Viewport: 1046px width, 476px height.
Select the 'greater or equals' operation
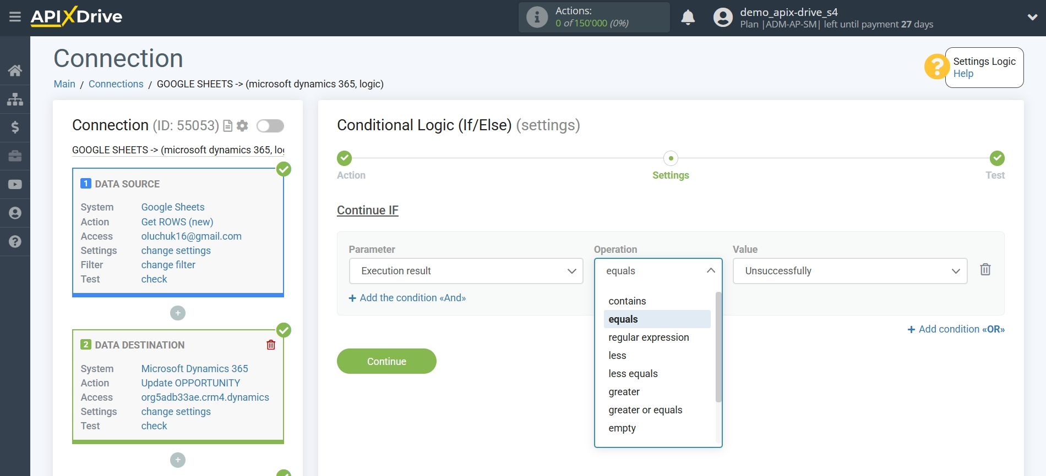coord(657,410)
